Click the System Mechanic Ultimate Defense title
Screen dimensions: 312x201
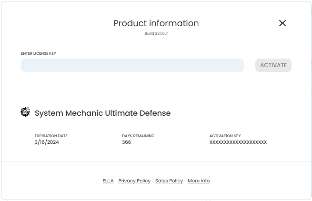pos(103,113)
